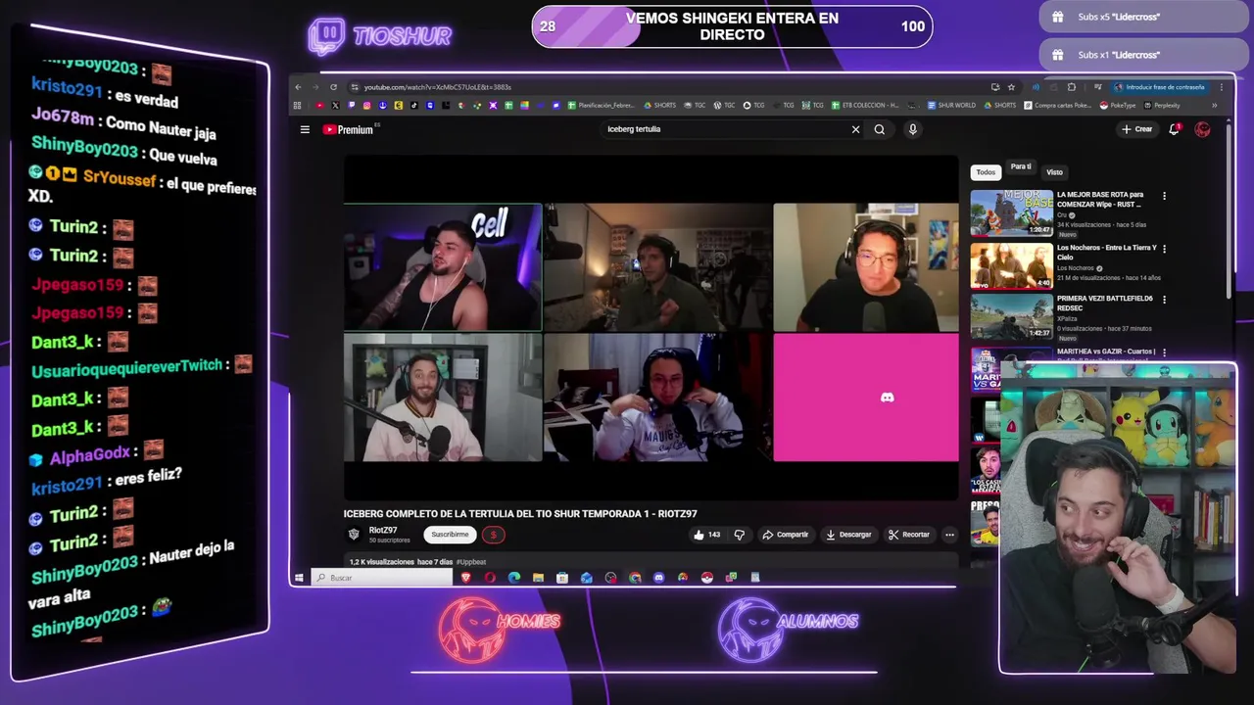The image size is (1254, 705).
Task: Open the Perplexity bookmark
Action: [x=1161, y=106]
